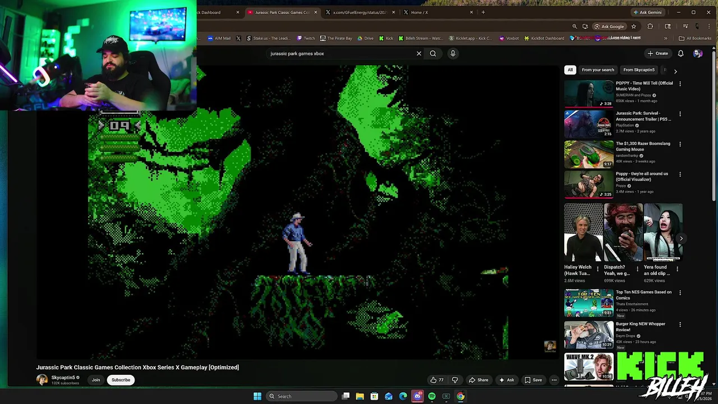This screenshot has width=718, height=404.
Task: Open more actions ellipsis under the video
Action: pyautogui.click(x=554, y=380)
